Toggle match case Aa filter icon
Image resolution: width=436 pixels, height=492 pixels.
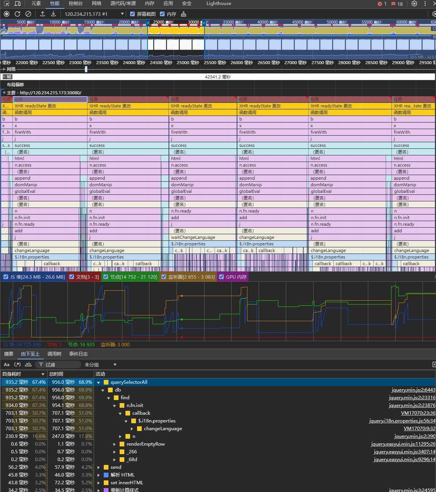click(7, 364)
